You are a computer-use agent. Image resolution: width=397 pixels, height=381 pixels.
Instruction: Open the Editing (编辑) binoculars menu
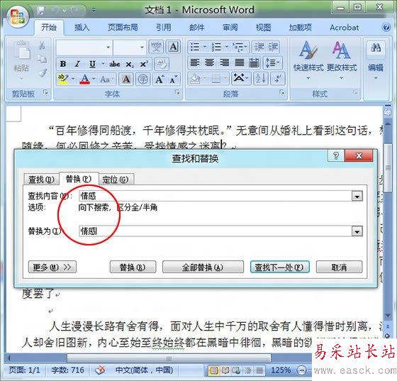pos(376,60)
